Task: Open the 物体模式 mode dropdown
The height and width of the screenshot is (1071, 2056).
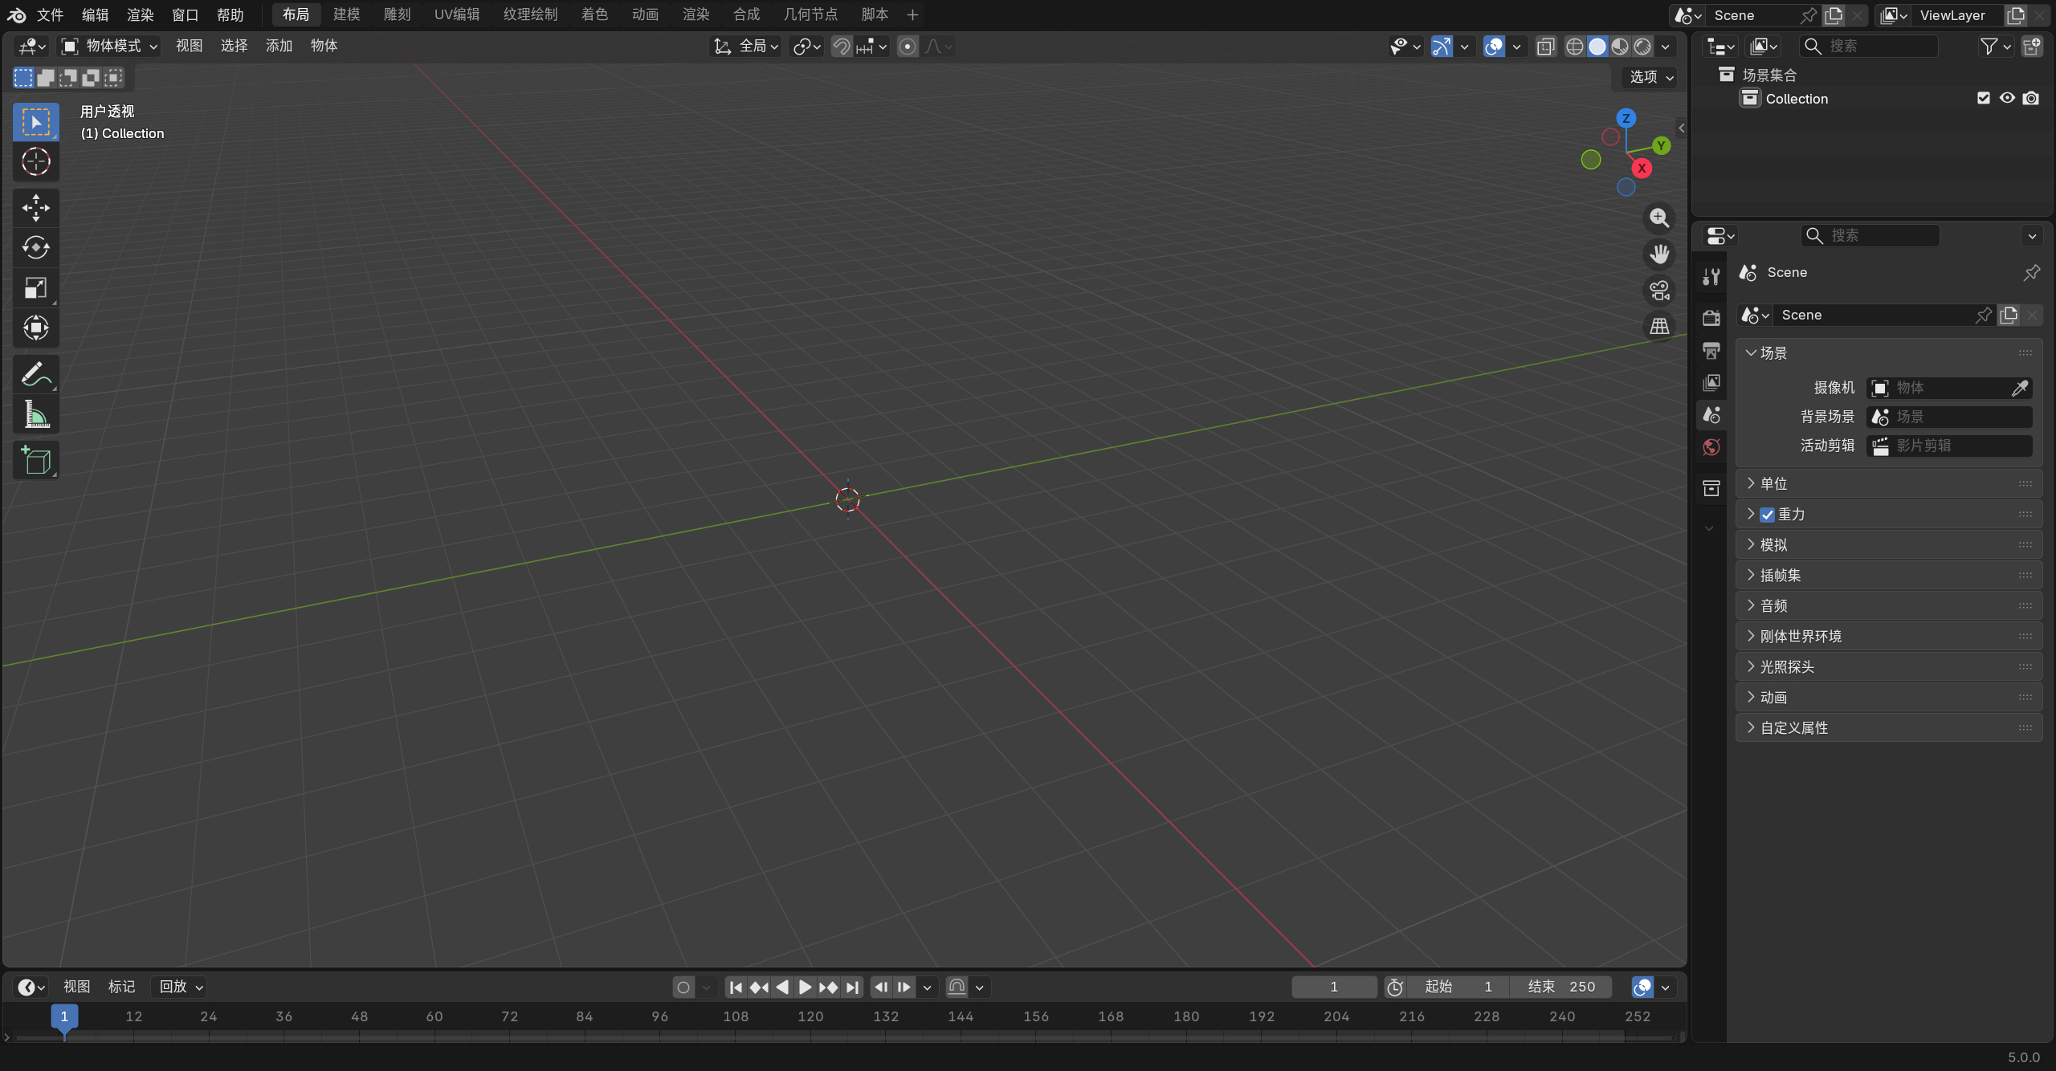Action: (110, 47)
